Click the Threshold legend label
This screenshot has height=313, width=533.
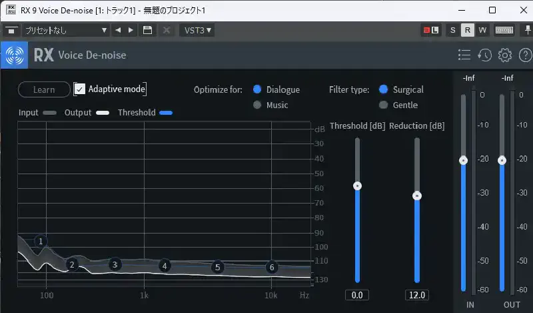click(x=137, y=113)
